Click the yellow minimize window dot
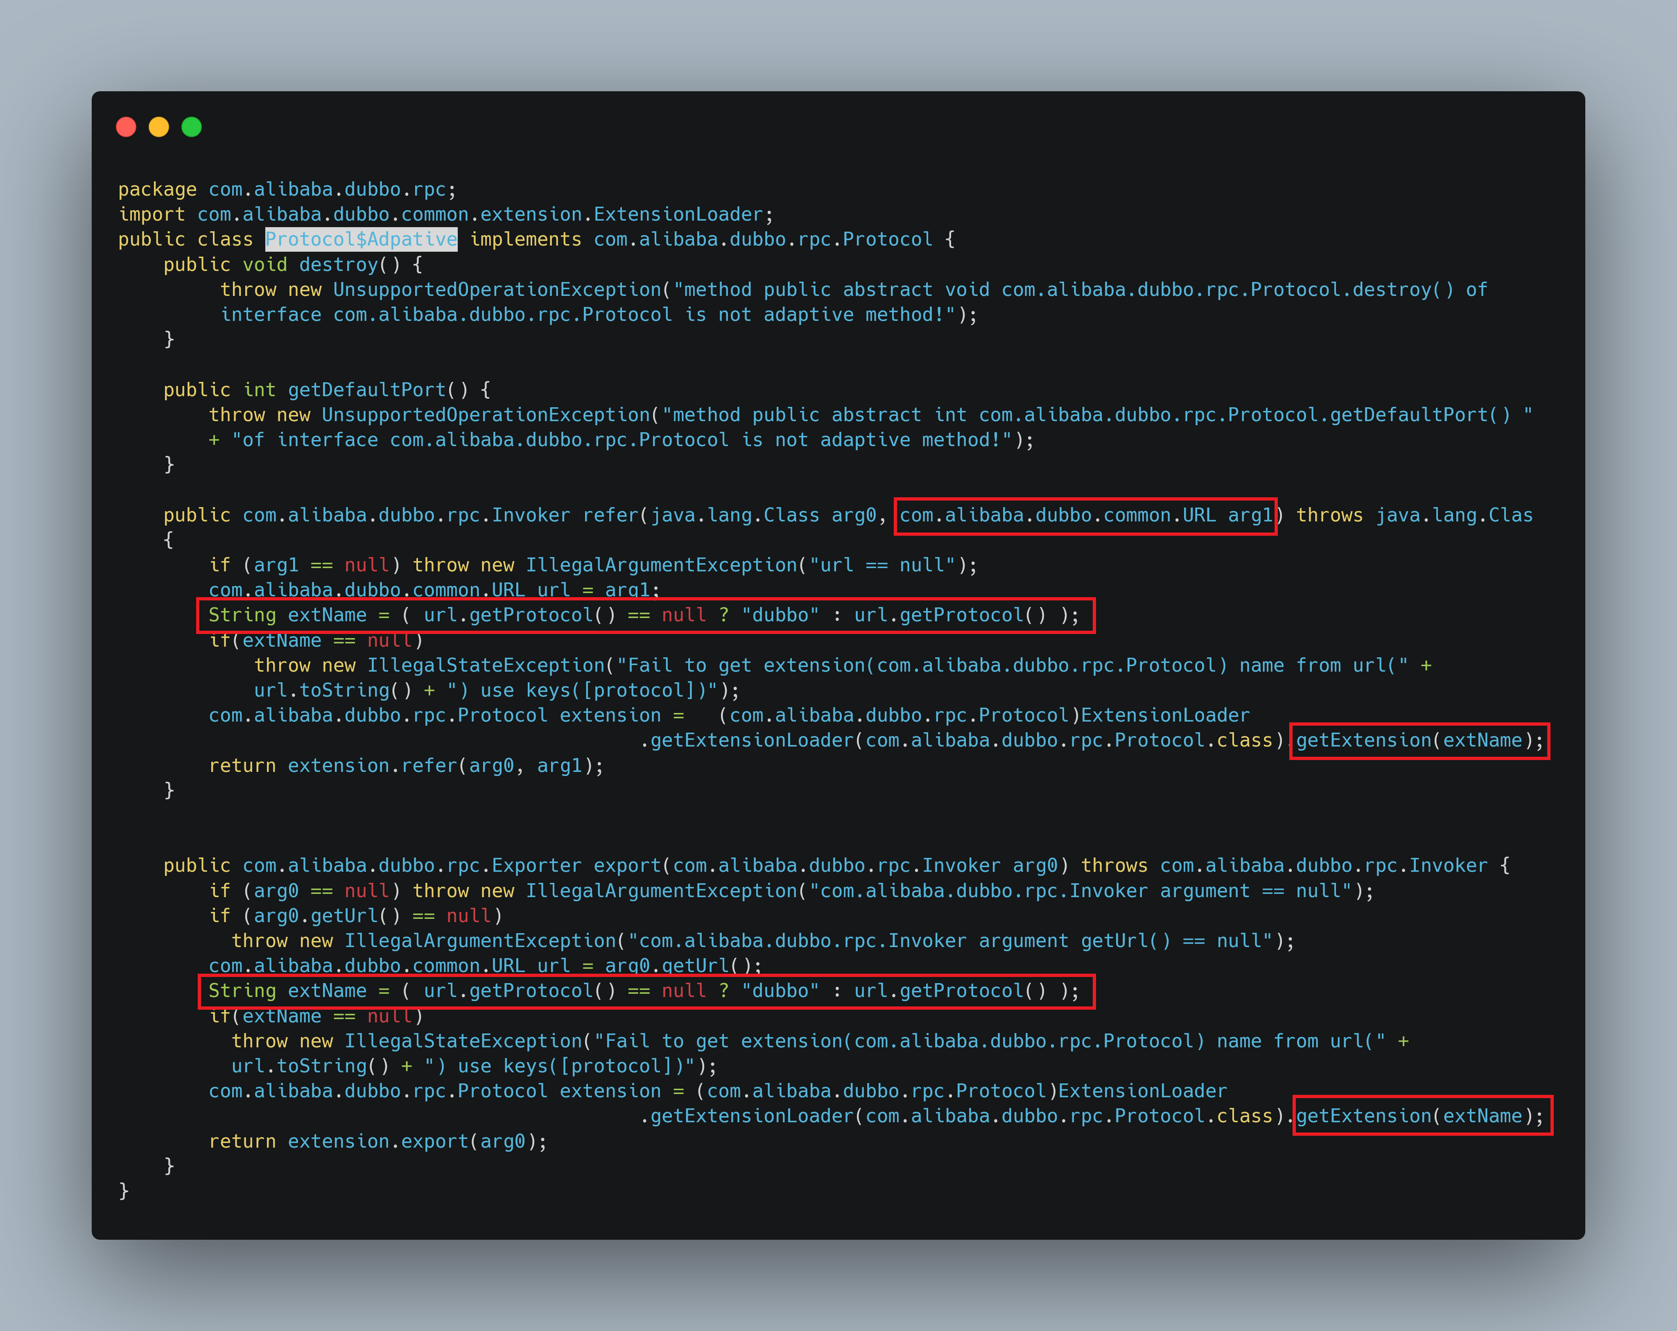The image size is (1677, 1331). [159, 127]
